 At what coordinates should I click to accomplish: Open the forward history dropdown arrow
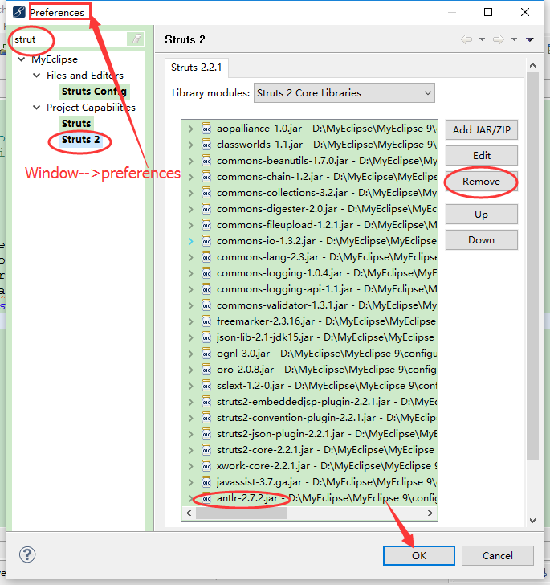(x=514, y=39)
